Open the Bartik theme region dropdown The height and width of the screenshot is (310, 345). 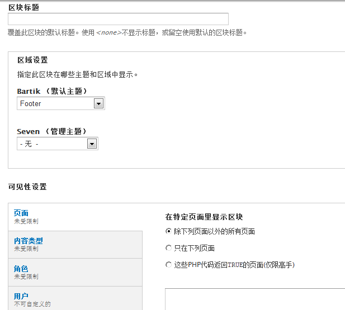(61, 103)
